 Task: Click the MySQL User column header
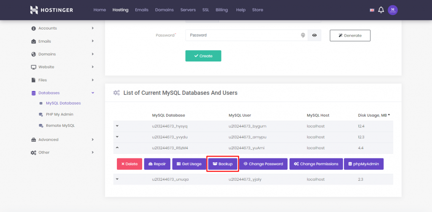tap(240, 115)
